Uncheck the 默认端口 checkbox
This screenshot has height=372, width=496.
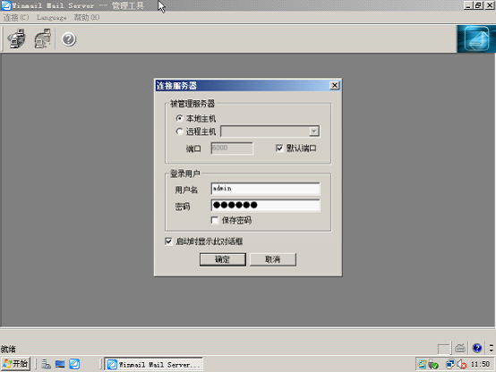(x=279, y=148)
